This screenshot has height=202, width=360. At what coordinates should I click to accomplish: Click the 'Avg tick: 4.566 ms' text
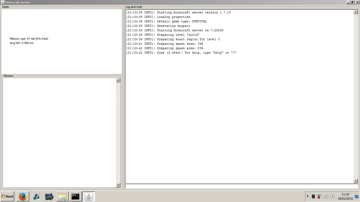[x=22, y=43]
